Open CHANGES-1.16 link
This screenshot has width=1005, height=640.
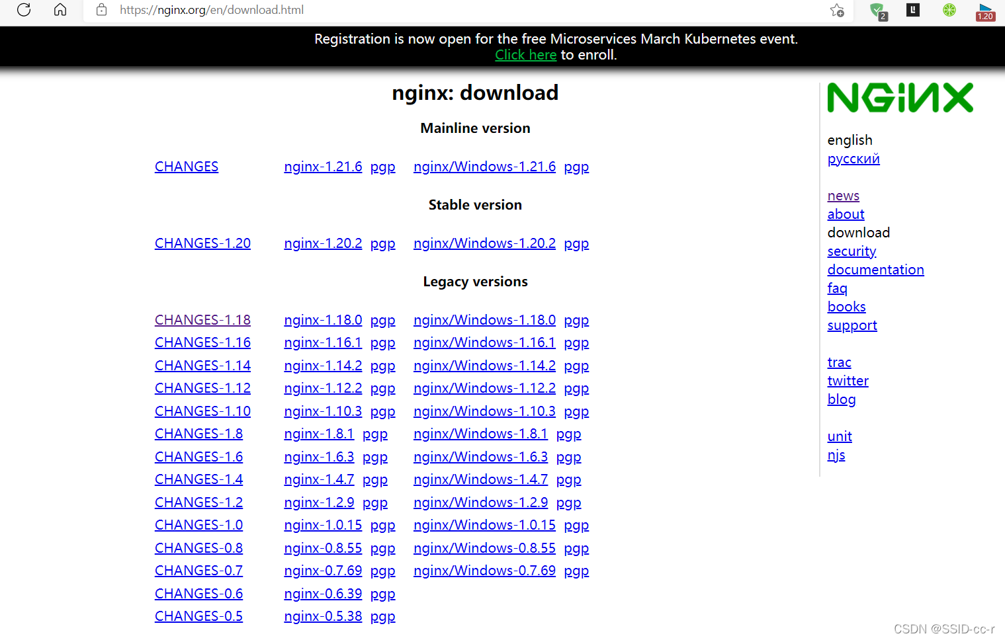[x=202, y=342]
